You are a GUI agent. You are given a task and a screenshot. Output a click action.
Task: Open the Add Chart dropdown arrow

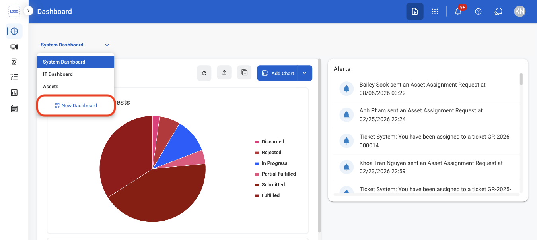click(305, 73)
